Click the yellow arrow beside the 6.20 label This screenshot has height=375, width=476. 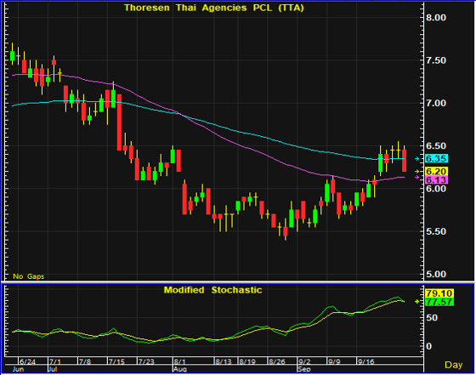(417, 172)
